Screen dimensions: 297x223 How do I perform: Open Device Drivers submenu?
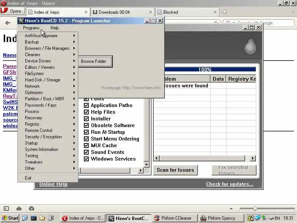coord(48,61)
